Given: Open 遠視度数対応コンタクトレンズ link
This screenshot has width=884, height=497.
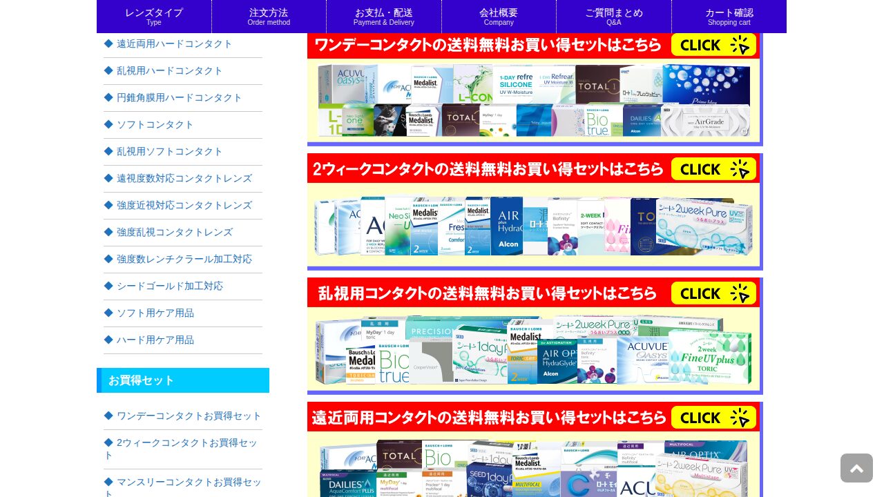Looking at the screenshot, I should [x=184, y=178].
